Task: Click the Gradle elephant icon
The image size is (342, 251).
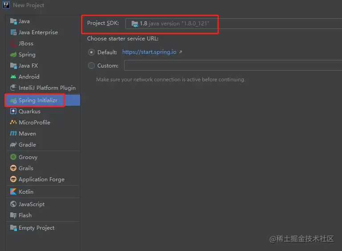Action: 13,144
